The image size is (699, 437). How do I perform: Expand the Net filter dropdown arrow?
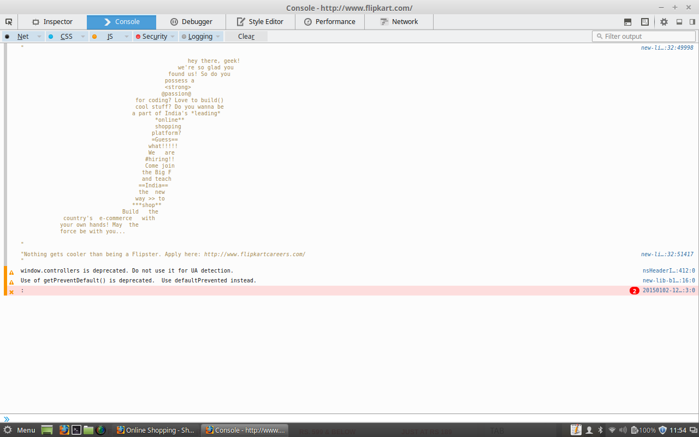coord(39,36)
